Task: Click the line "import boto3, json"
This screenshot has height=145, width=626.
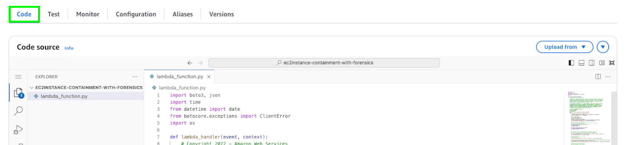Action: [195, 95]
